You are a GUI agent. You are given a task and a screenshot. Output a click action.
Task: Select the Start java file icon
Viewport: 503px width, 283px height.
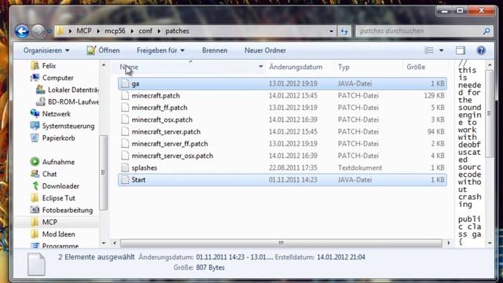[x=125, y=180]
